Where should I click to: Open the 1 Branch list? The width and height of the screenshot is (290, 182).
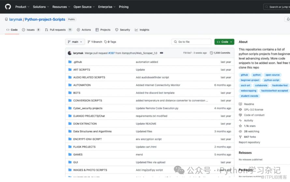coord(95,42)
